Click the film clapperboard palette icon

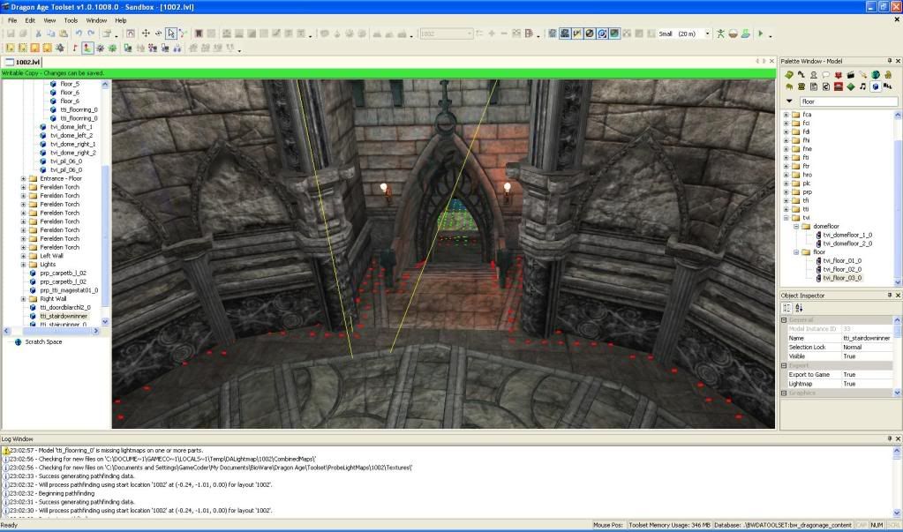coord(850,74)
